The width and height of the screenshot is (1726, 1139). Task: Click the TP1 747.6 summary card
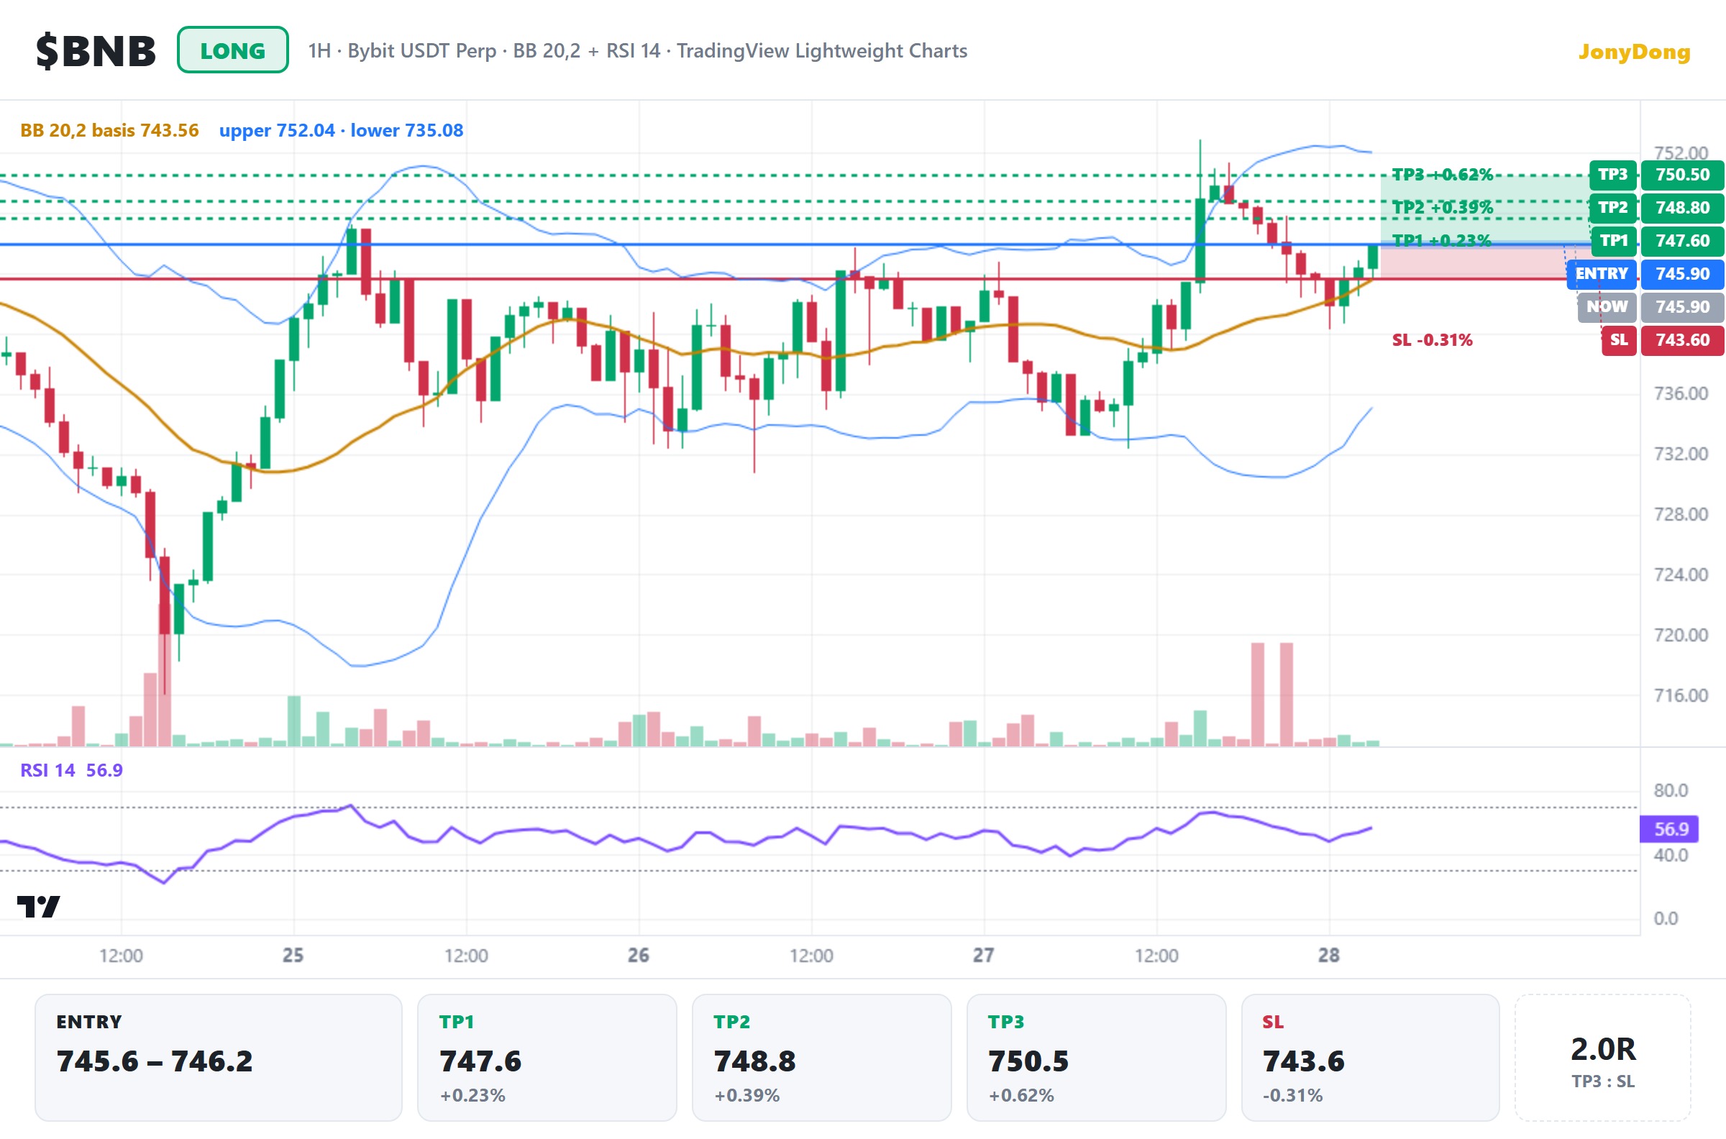(547, 1058)
